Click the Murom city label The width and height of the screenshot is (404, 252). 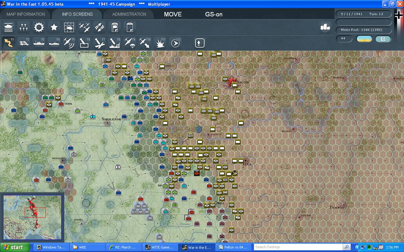[338, 77]
